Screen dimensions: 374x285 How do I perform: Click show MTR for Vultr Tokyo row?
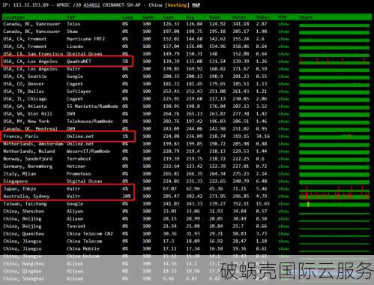[283, 189]
